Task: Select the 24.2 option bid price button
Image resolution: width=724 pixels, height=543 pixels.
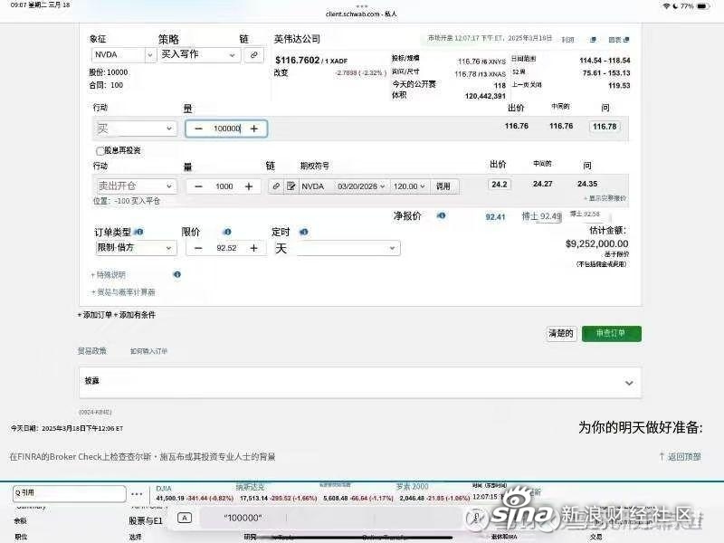Action: point(500,185)
